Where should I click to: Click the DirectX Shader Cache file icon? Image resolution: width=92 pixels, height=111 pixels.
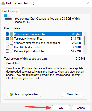coord(12,47)
